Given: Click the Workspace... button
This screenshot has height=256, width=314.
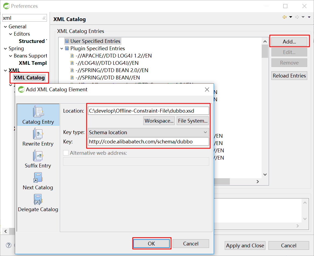Looking at the screenshot, I should tap(159, 121).
